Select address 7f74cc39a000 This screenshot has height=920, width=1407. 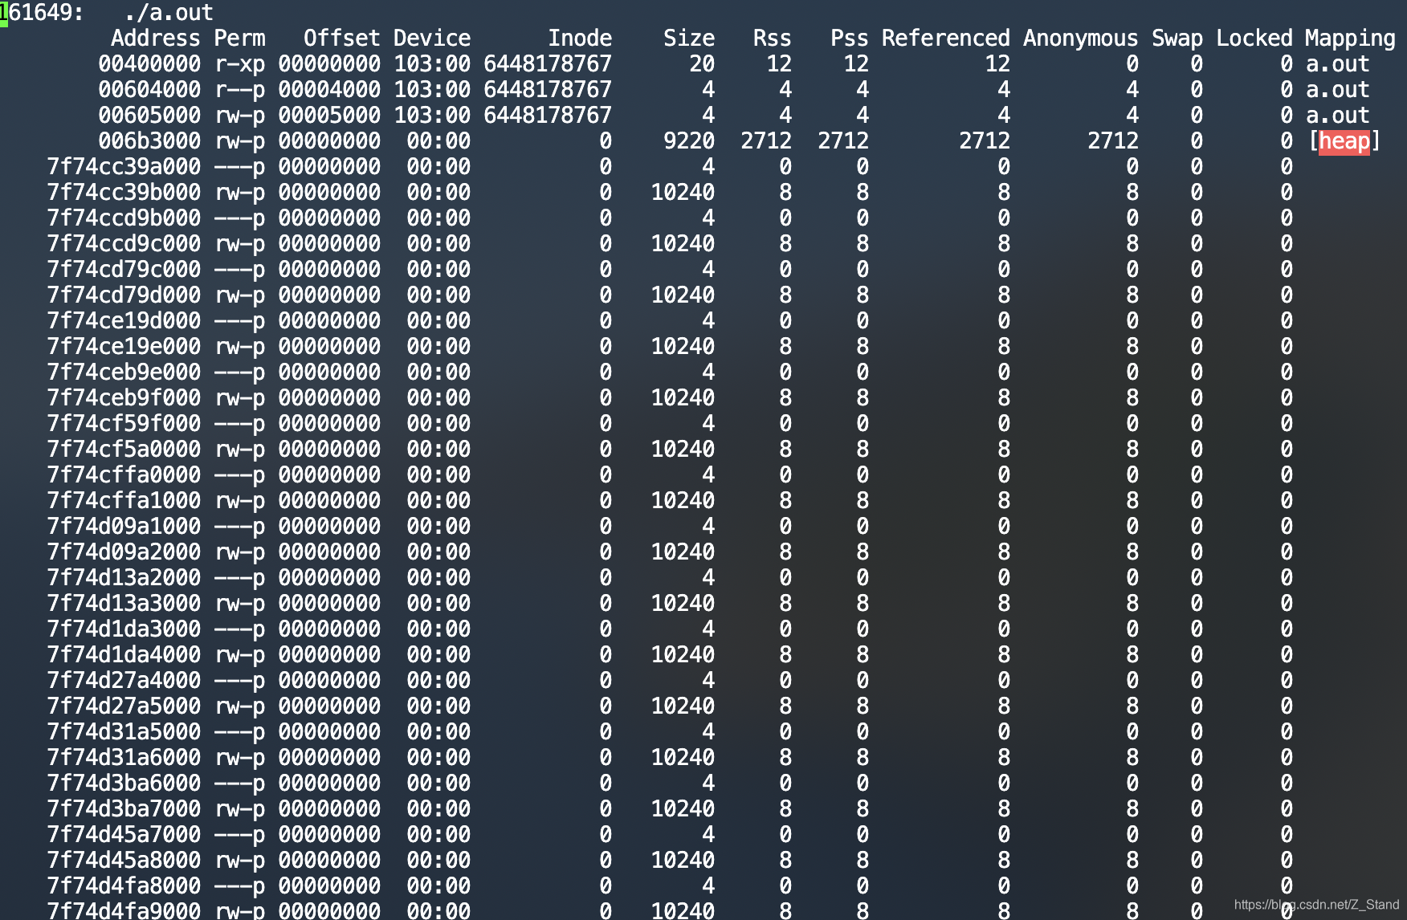click(x=124, y=167)
